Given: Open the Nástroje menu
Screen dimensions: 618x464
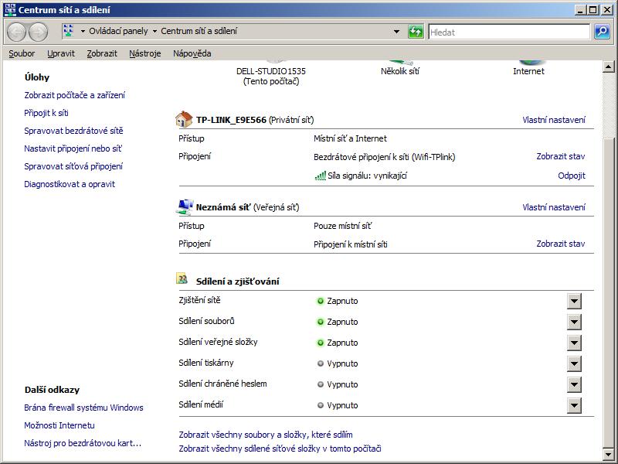Looking at the screenshot, I should tap(145, 53).
